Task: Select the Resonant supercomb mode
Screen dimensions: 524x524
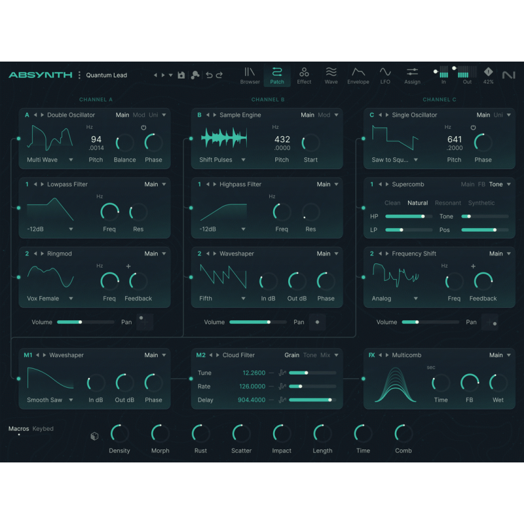Action: pyautogui.click(x=448, y=203)
